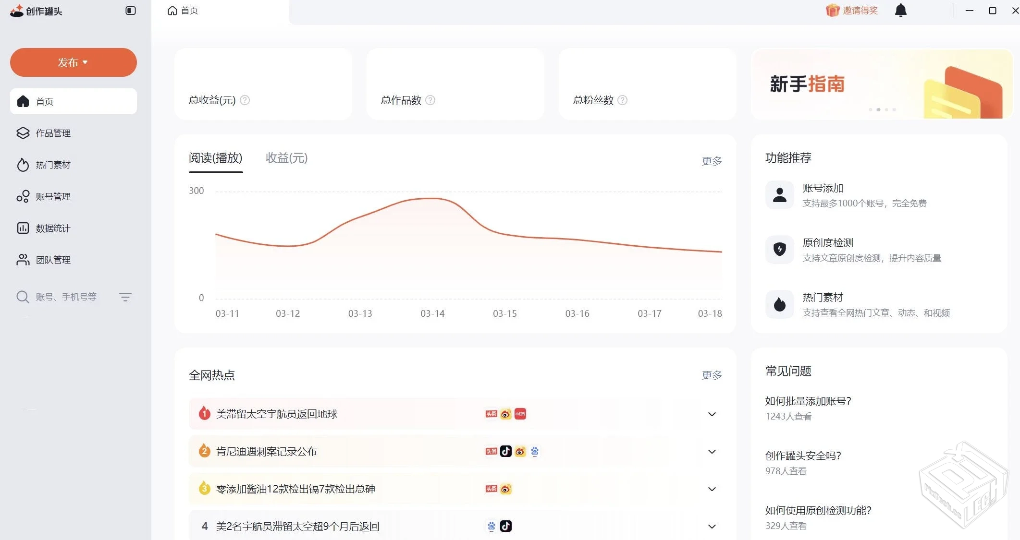Open 团队管理 in the sidebar
This screenshot has width=1020, height=540.
pyautogui.click(x=53, y=260)
